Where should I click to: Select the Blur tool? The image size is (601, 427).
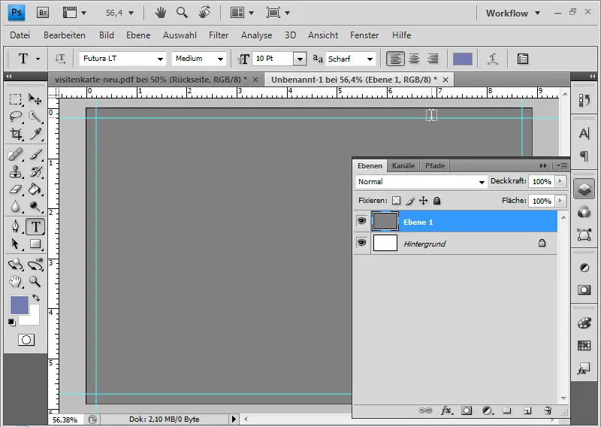15,207
